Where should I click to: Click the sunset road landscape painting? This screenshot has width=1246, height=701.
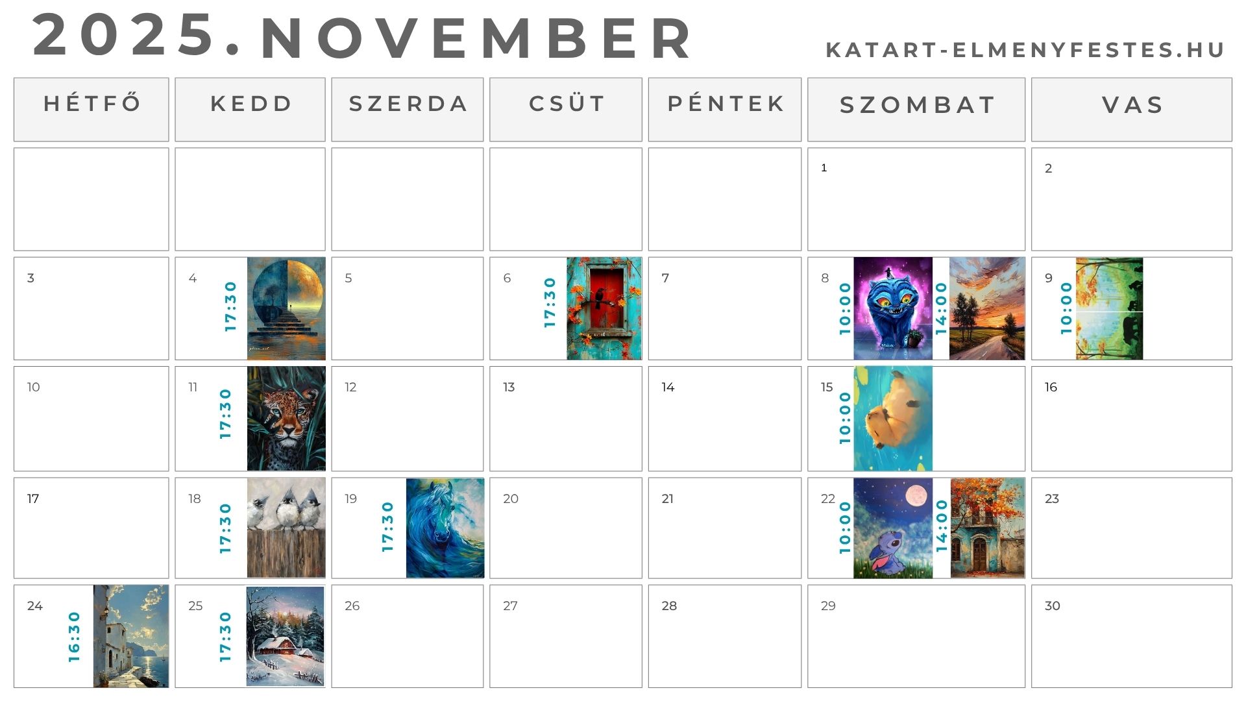[986, 308]
